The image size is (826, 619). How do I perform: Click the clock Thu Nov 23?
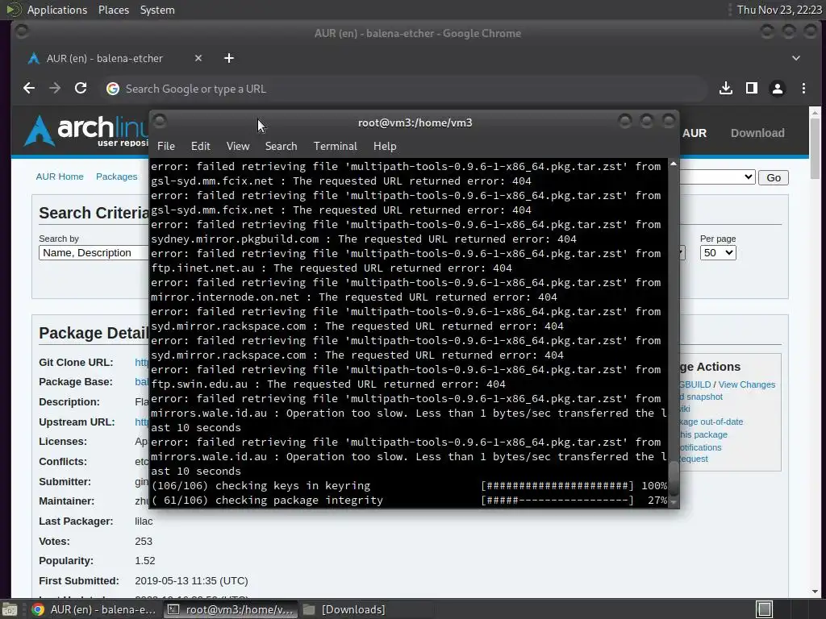click(779, 10)
